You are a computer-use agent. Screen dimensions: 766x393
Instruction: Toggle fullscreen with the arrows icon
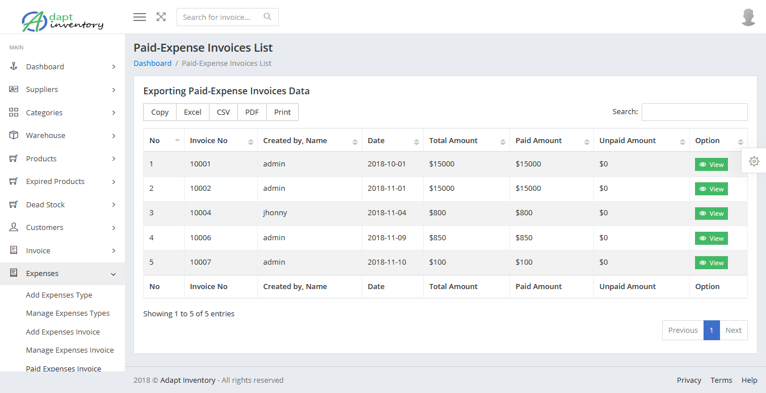coord(161,17)
